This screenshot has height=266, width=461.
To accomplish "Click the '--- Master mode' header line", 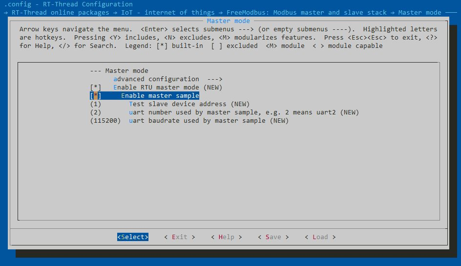I will pyautogui.click(x=119, y=70).
